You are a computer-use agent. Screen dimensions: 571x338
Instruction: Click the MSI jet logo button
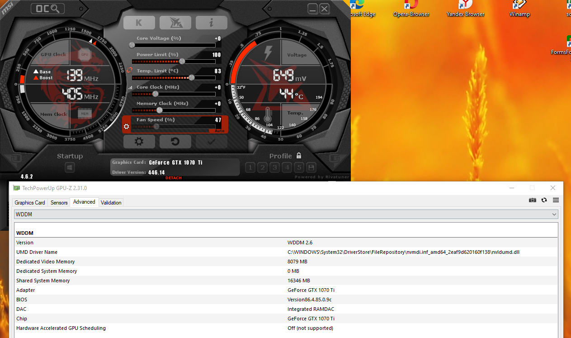click(175, 23)
